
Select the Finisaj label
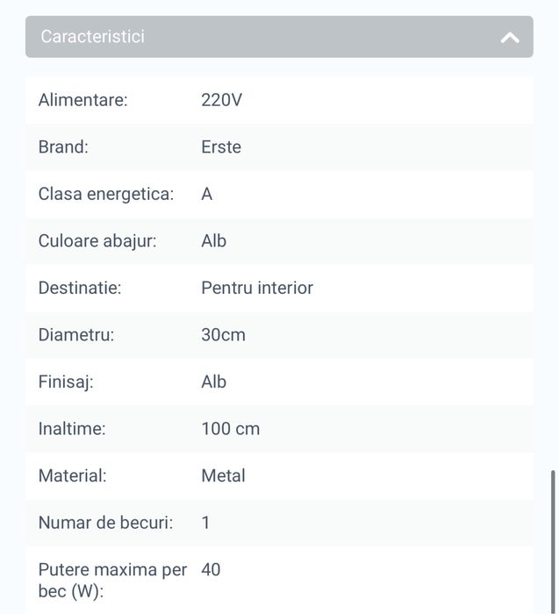click(66, 382)
